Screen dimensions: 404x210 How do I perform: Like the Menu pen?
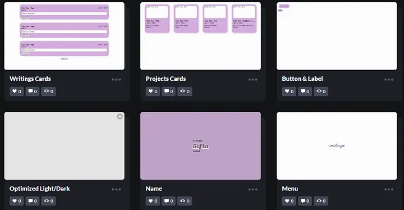tap(289, 201)
